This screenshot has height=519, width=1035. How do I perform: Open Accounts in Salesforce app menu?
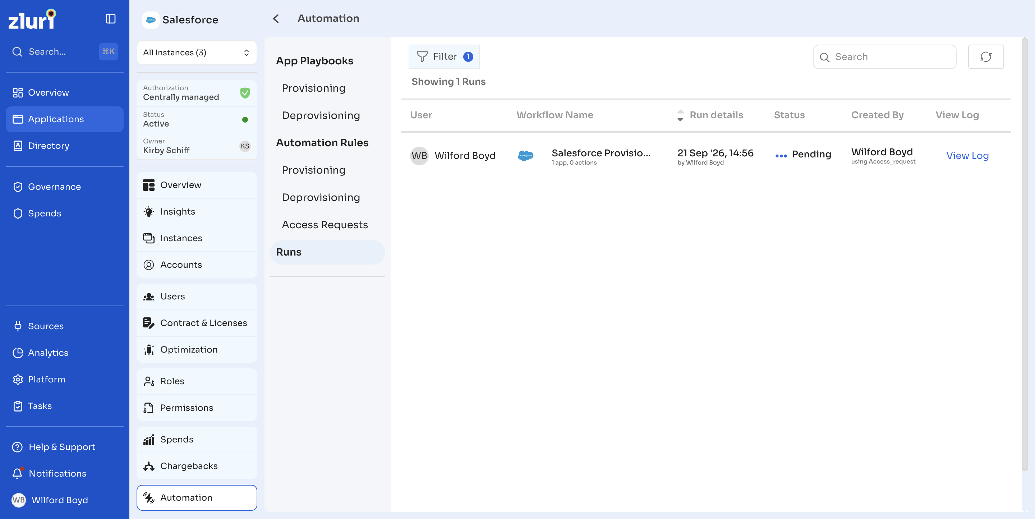[197, 265]
